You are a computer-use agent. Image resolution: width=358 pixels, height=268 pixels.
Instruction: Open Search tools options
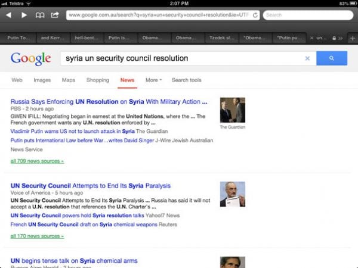[x=186, y=80]
